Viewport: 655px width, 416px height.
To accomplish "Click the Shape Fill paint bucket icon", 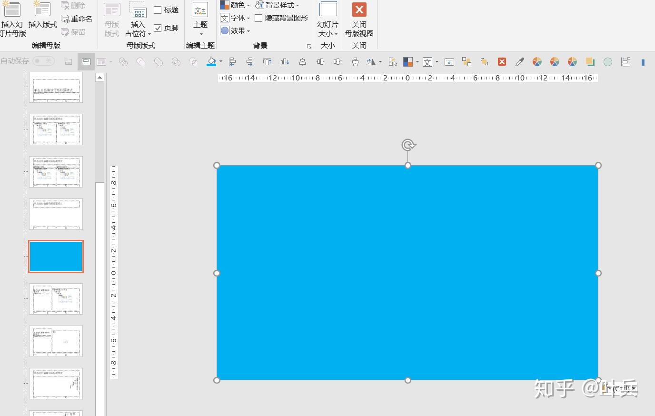I will coord(211,61).
